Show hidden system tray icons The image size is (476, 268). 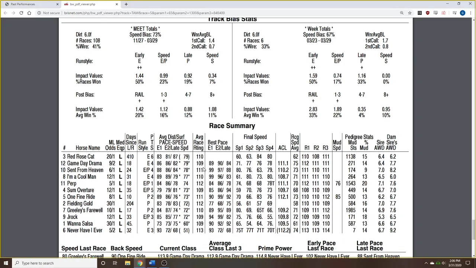point(426,263)
